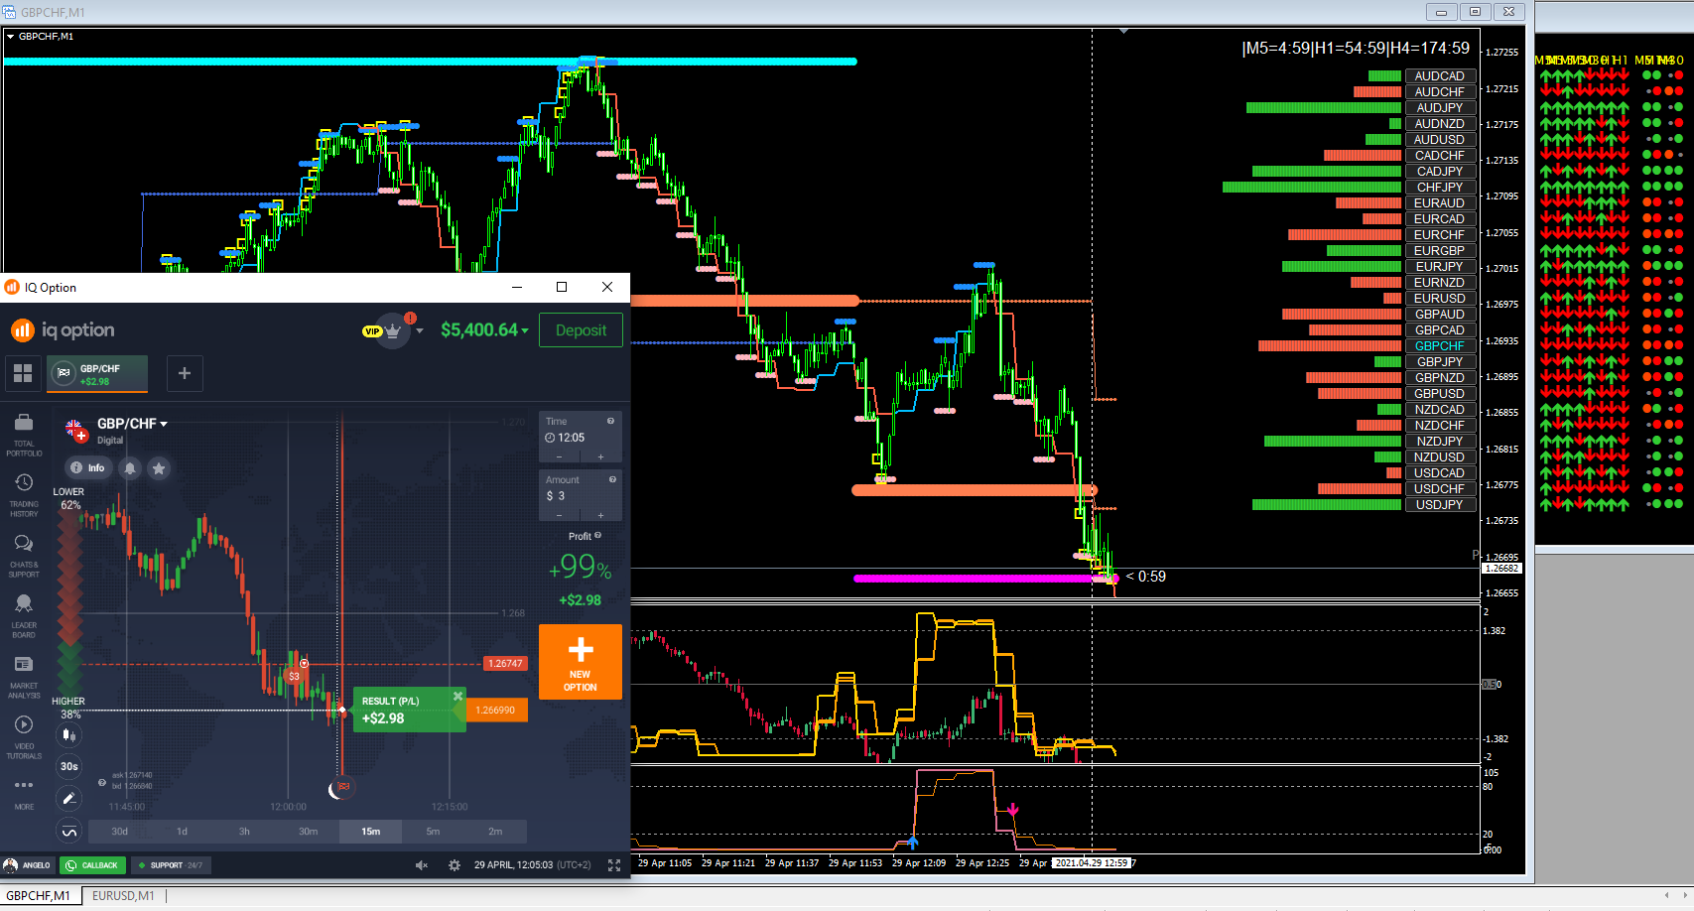Select the NZDUSD pair button

pyautogui.click(x=1440, y=457)
